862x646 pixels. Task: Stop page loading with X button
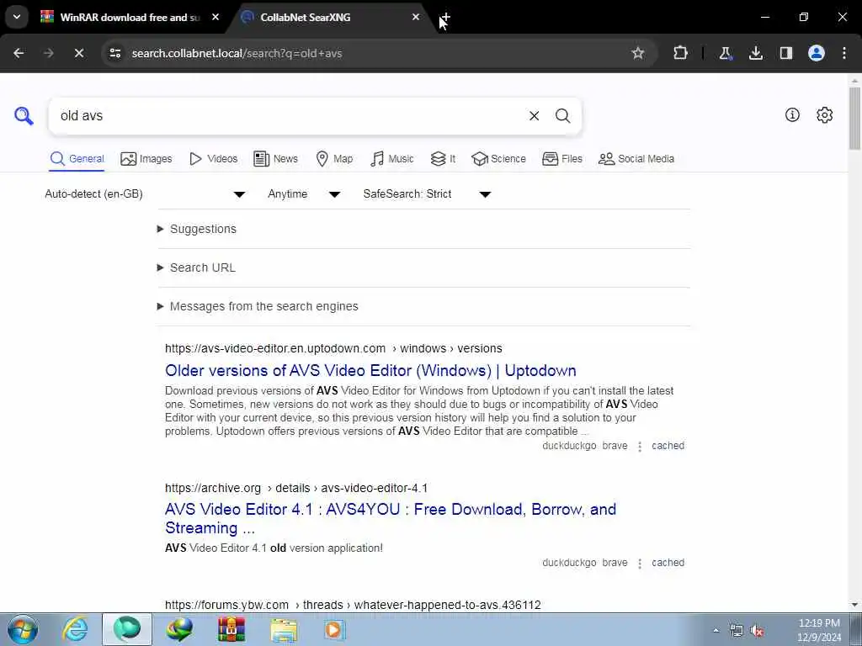(x=78, y=53)
